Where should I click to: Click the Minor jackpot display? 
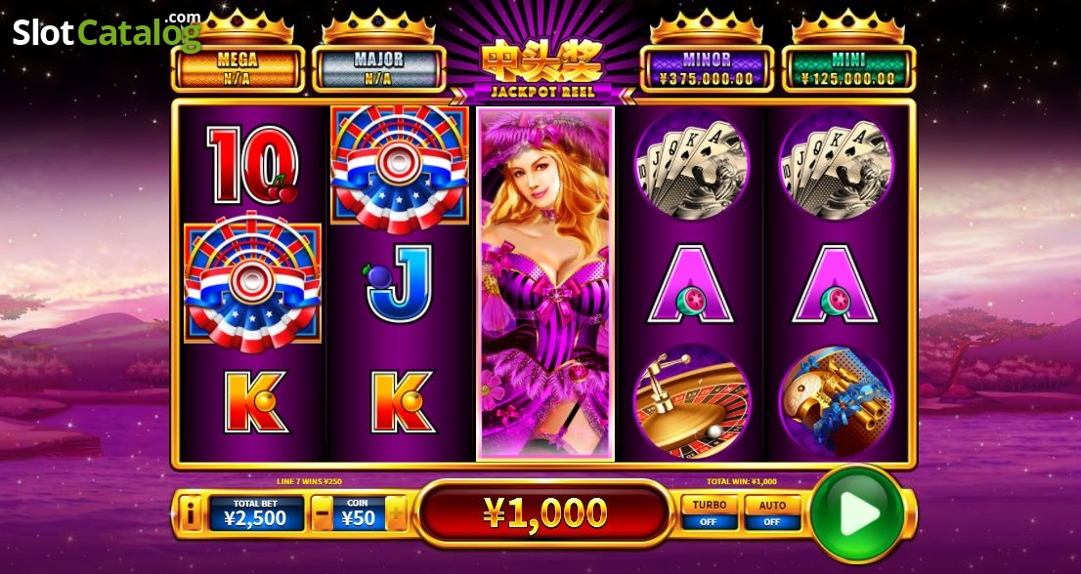tap(707, 68)
